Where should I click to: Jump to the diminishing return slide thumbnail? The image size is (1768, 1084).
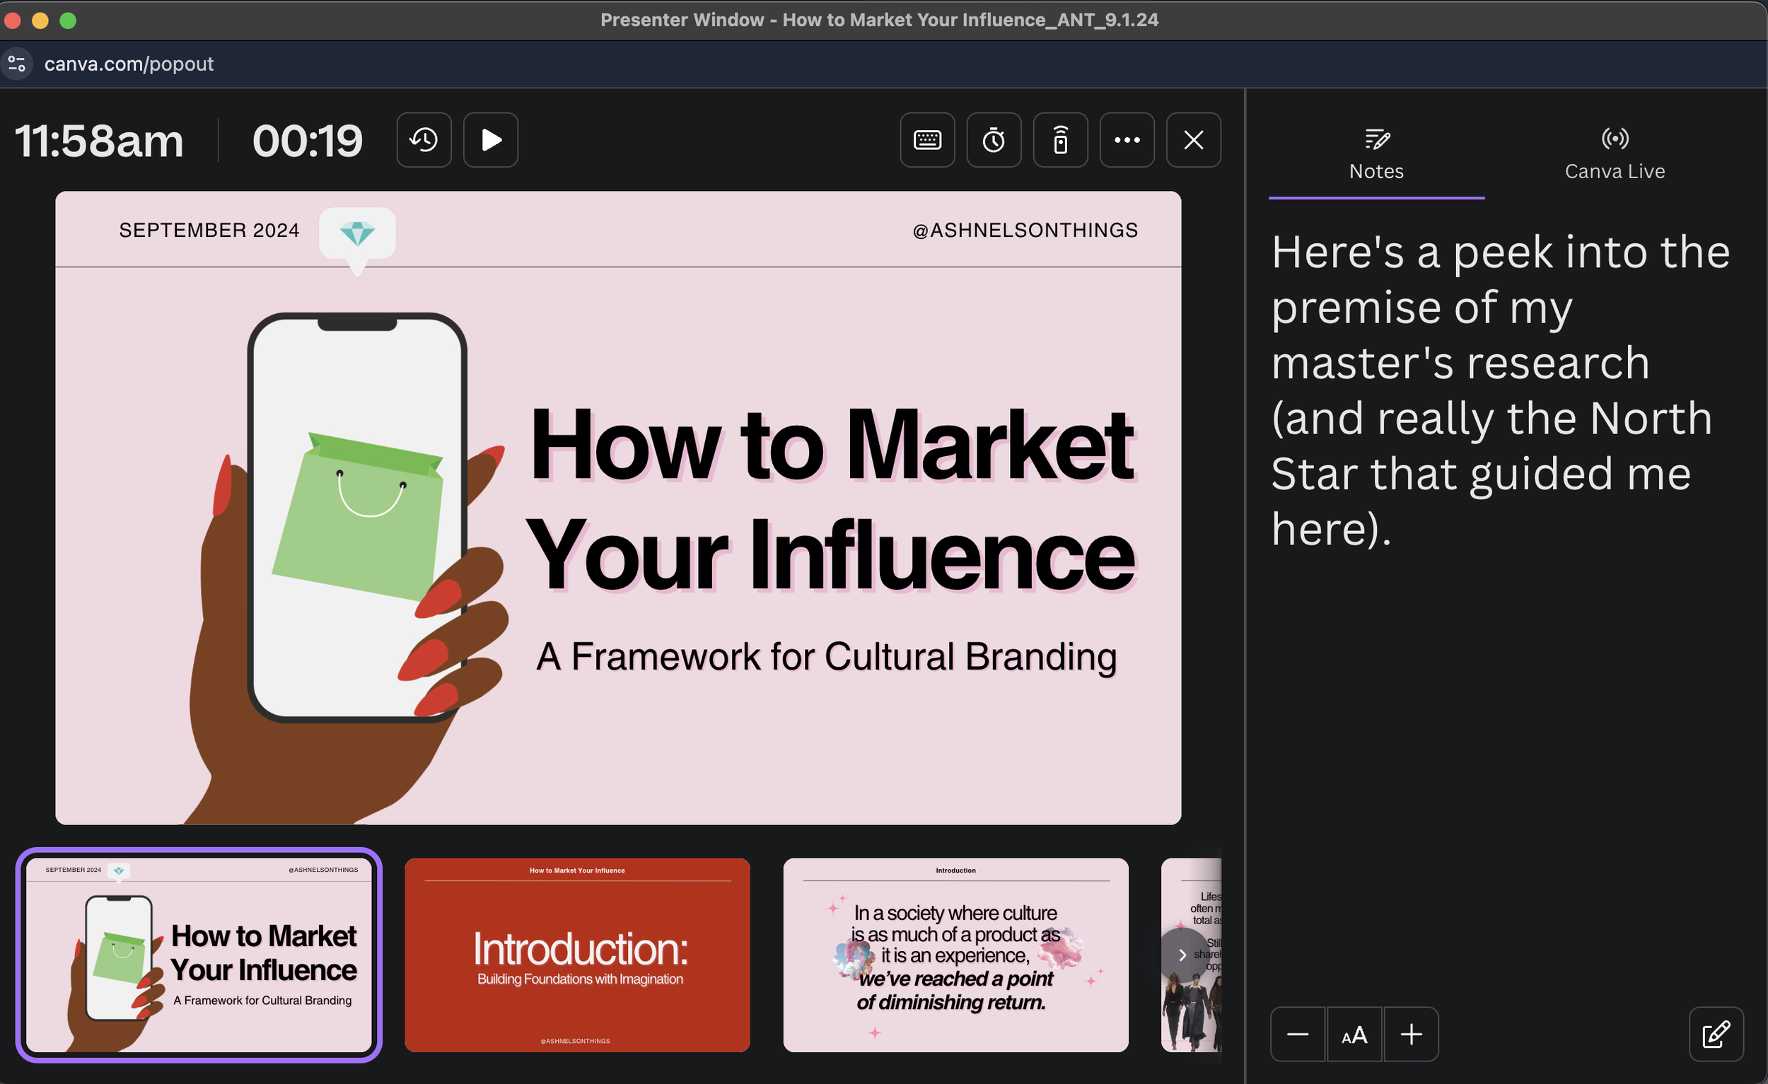(955, 954)
